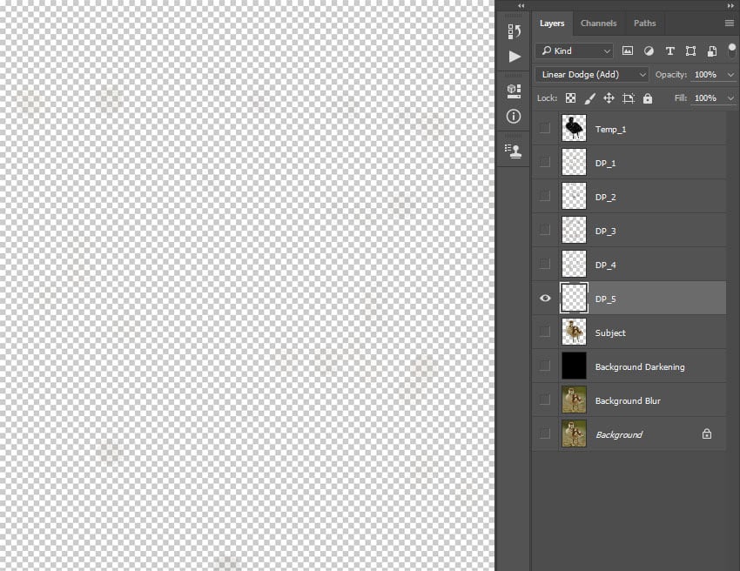Viewport: 740px width, 571px height.
Task: Select the Subject layer thumbnail
Action: [x=574, y=332]
